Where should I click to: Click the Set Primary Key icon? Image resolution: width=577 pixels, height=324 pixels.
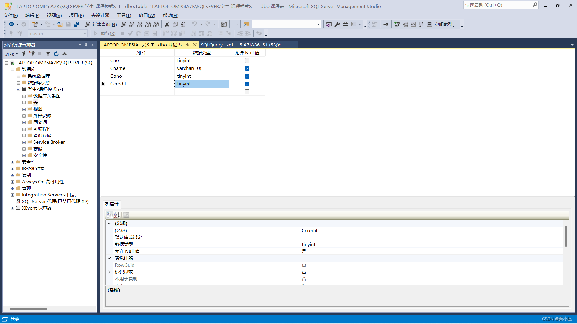point(386,24)
